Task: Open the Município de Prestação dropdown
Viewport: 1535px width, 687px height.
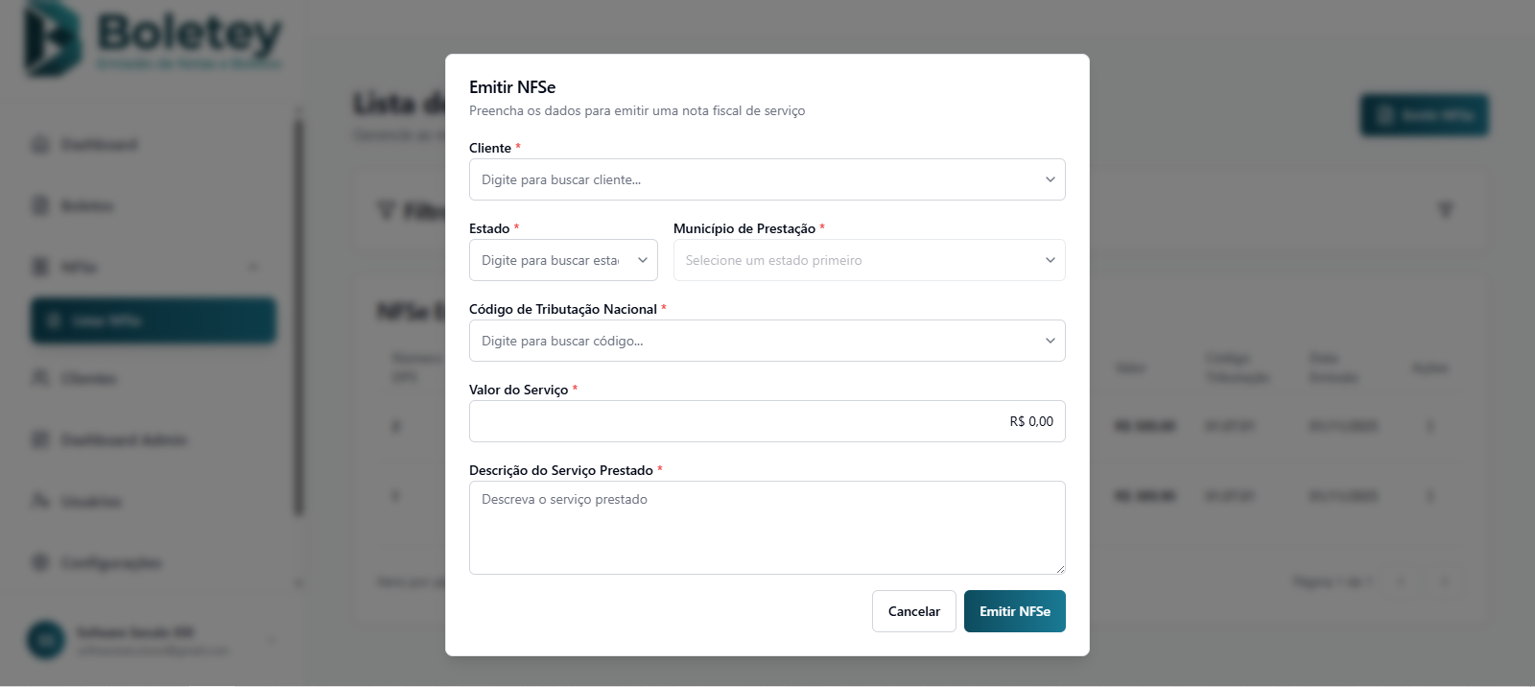Action: pyautogui.click(x=869, y=260)
